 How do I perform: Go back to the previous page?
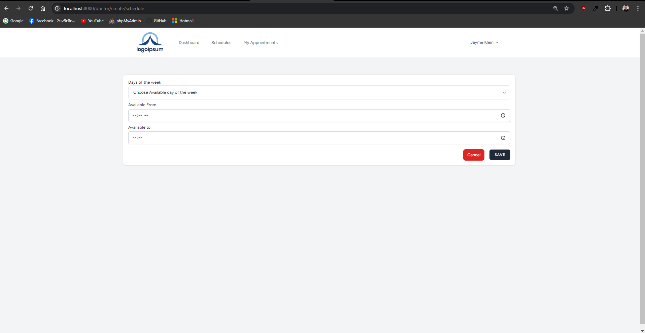(6, 8)
